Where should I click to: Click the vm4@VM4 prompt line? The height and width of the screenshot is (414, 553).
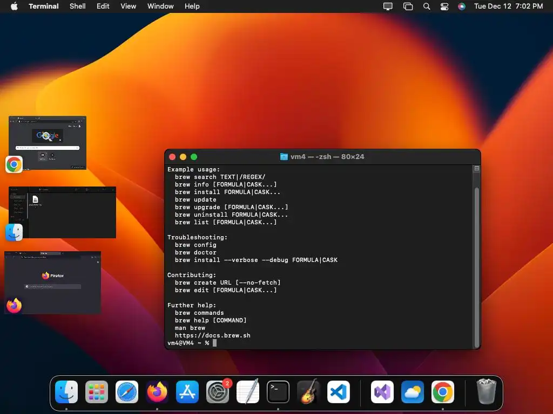tap(192, 343)
